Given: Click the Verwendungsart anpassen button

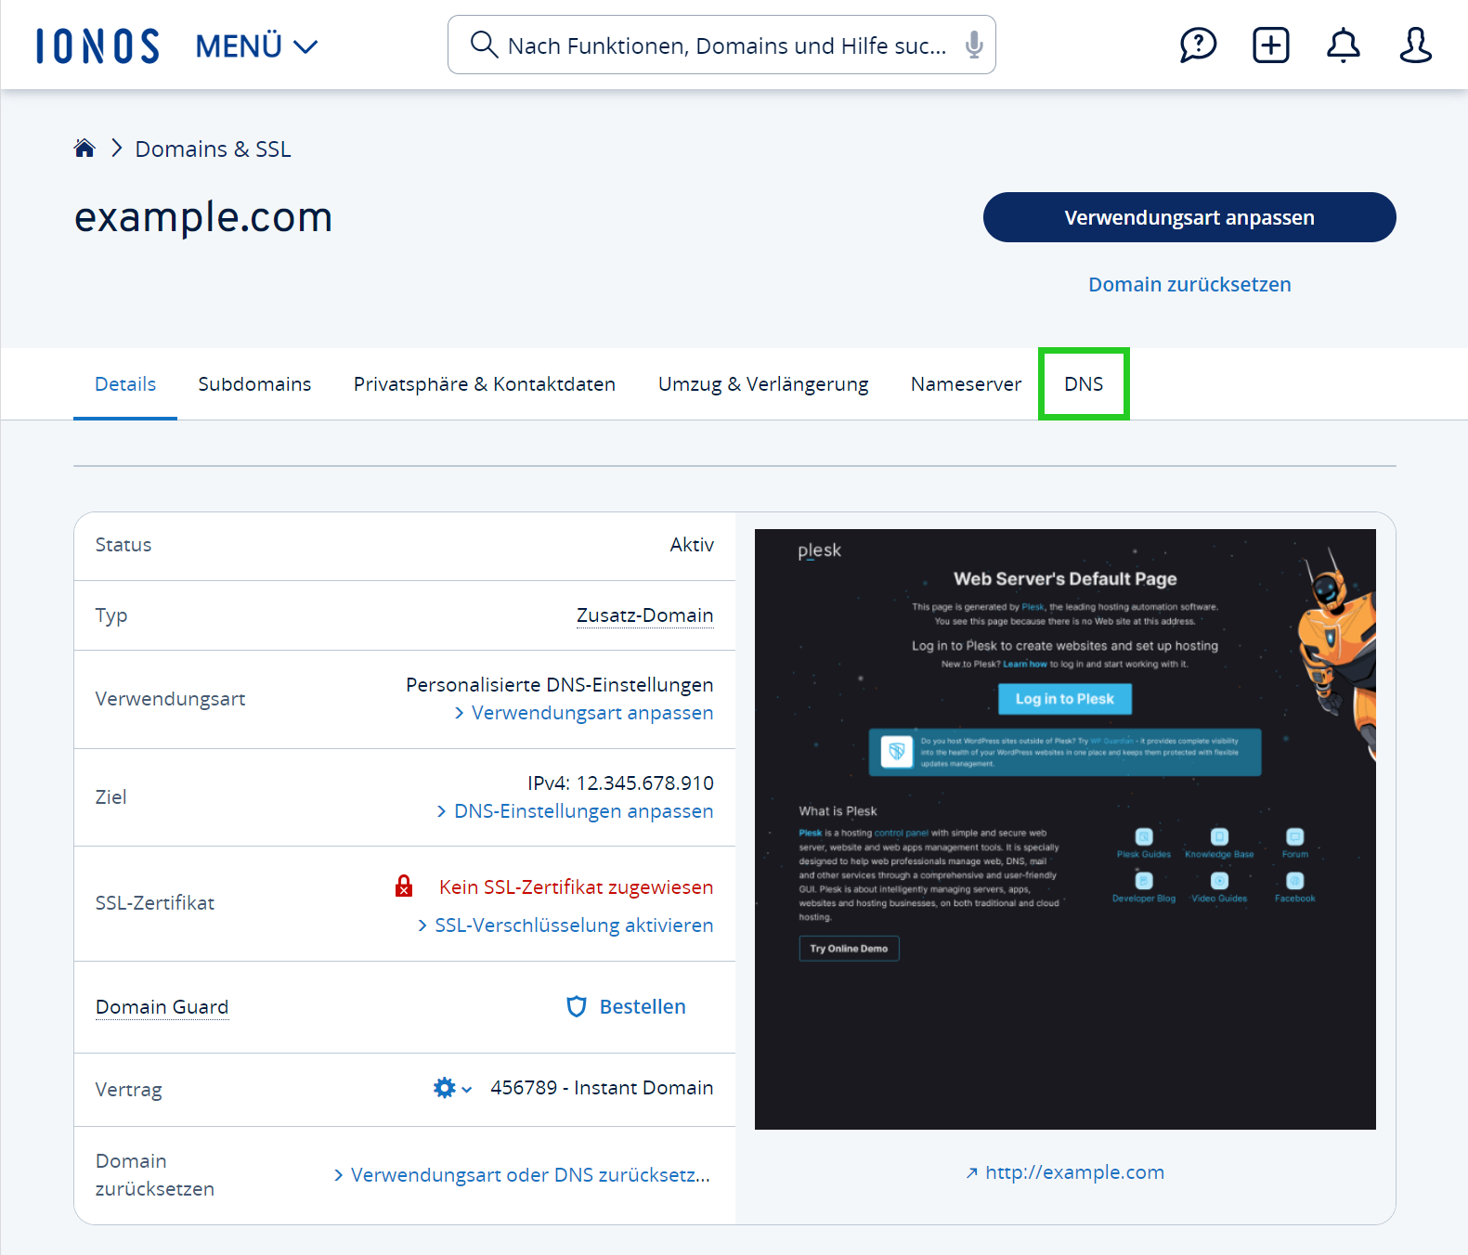Looking at the screenshot, I should point(1189,217).
